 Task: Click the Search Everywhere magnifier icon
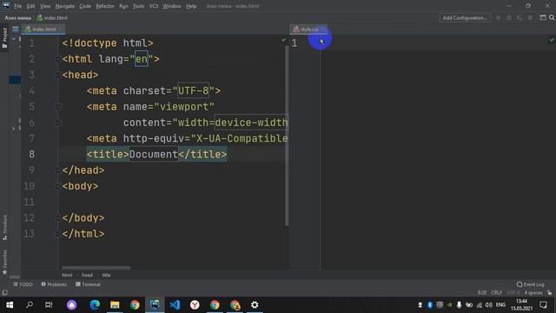coord(552,17)
